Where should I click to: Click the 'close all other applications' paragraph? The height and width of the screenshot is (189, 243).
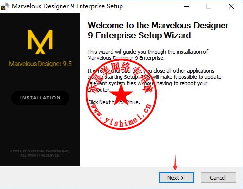[x=154, y=80]
